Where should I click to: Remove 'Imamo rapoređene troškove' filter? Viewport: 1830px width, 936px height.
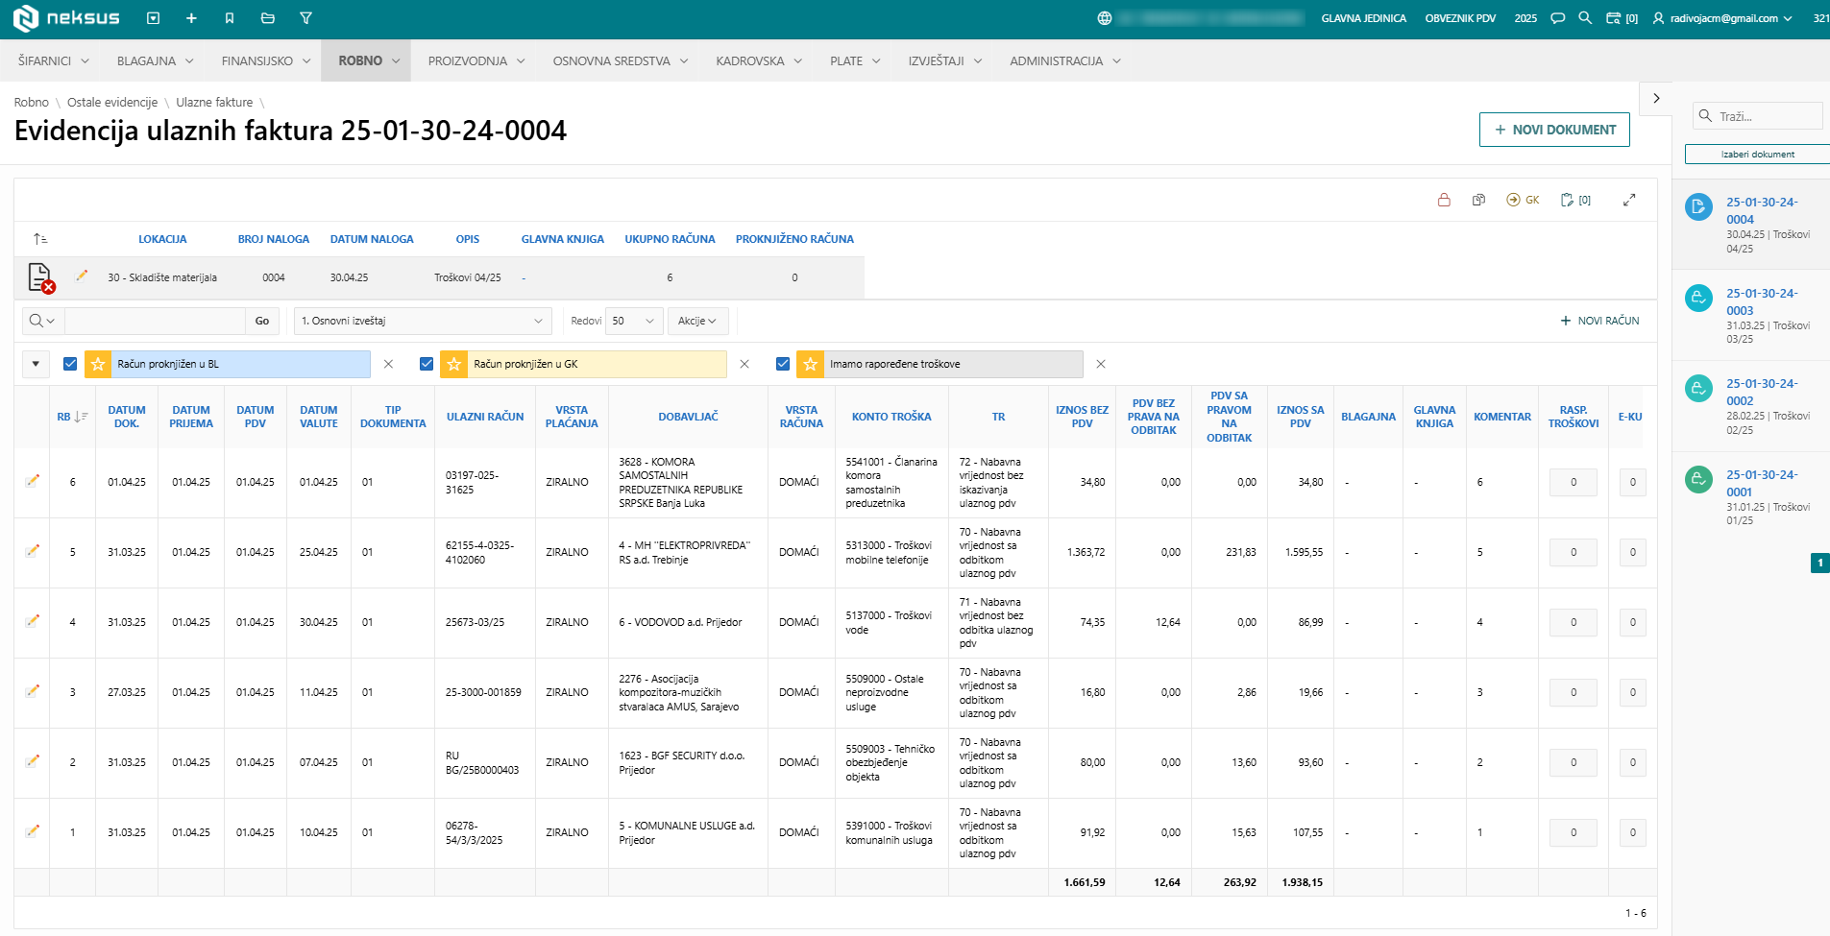click(1101, 364)
